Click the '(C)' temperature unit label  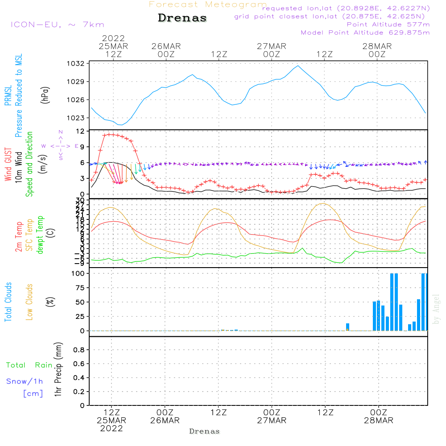pos(50,233)
